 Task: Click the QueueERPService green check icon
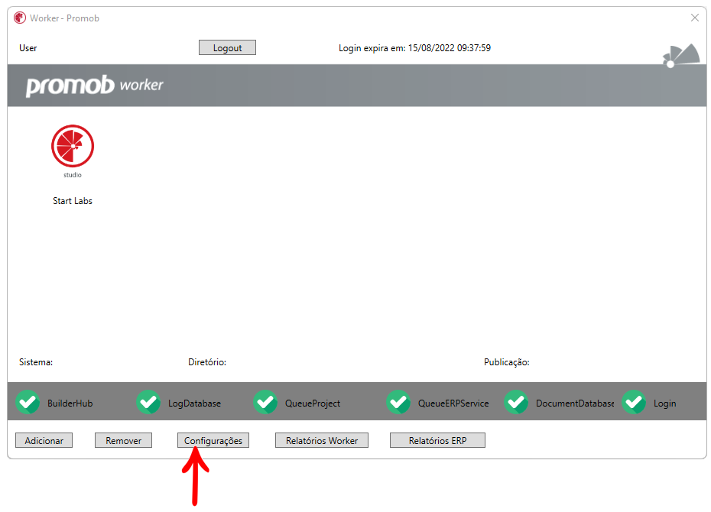(398, 403)
